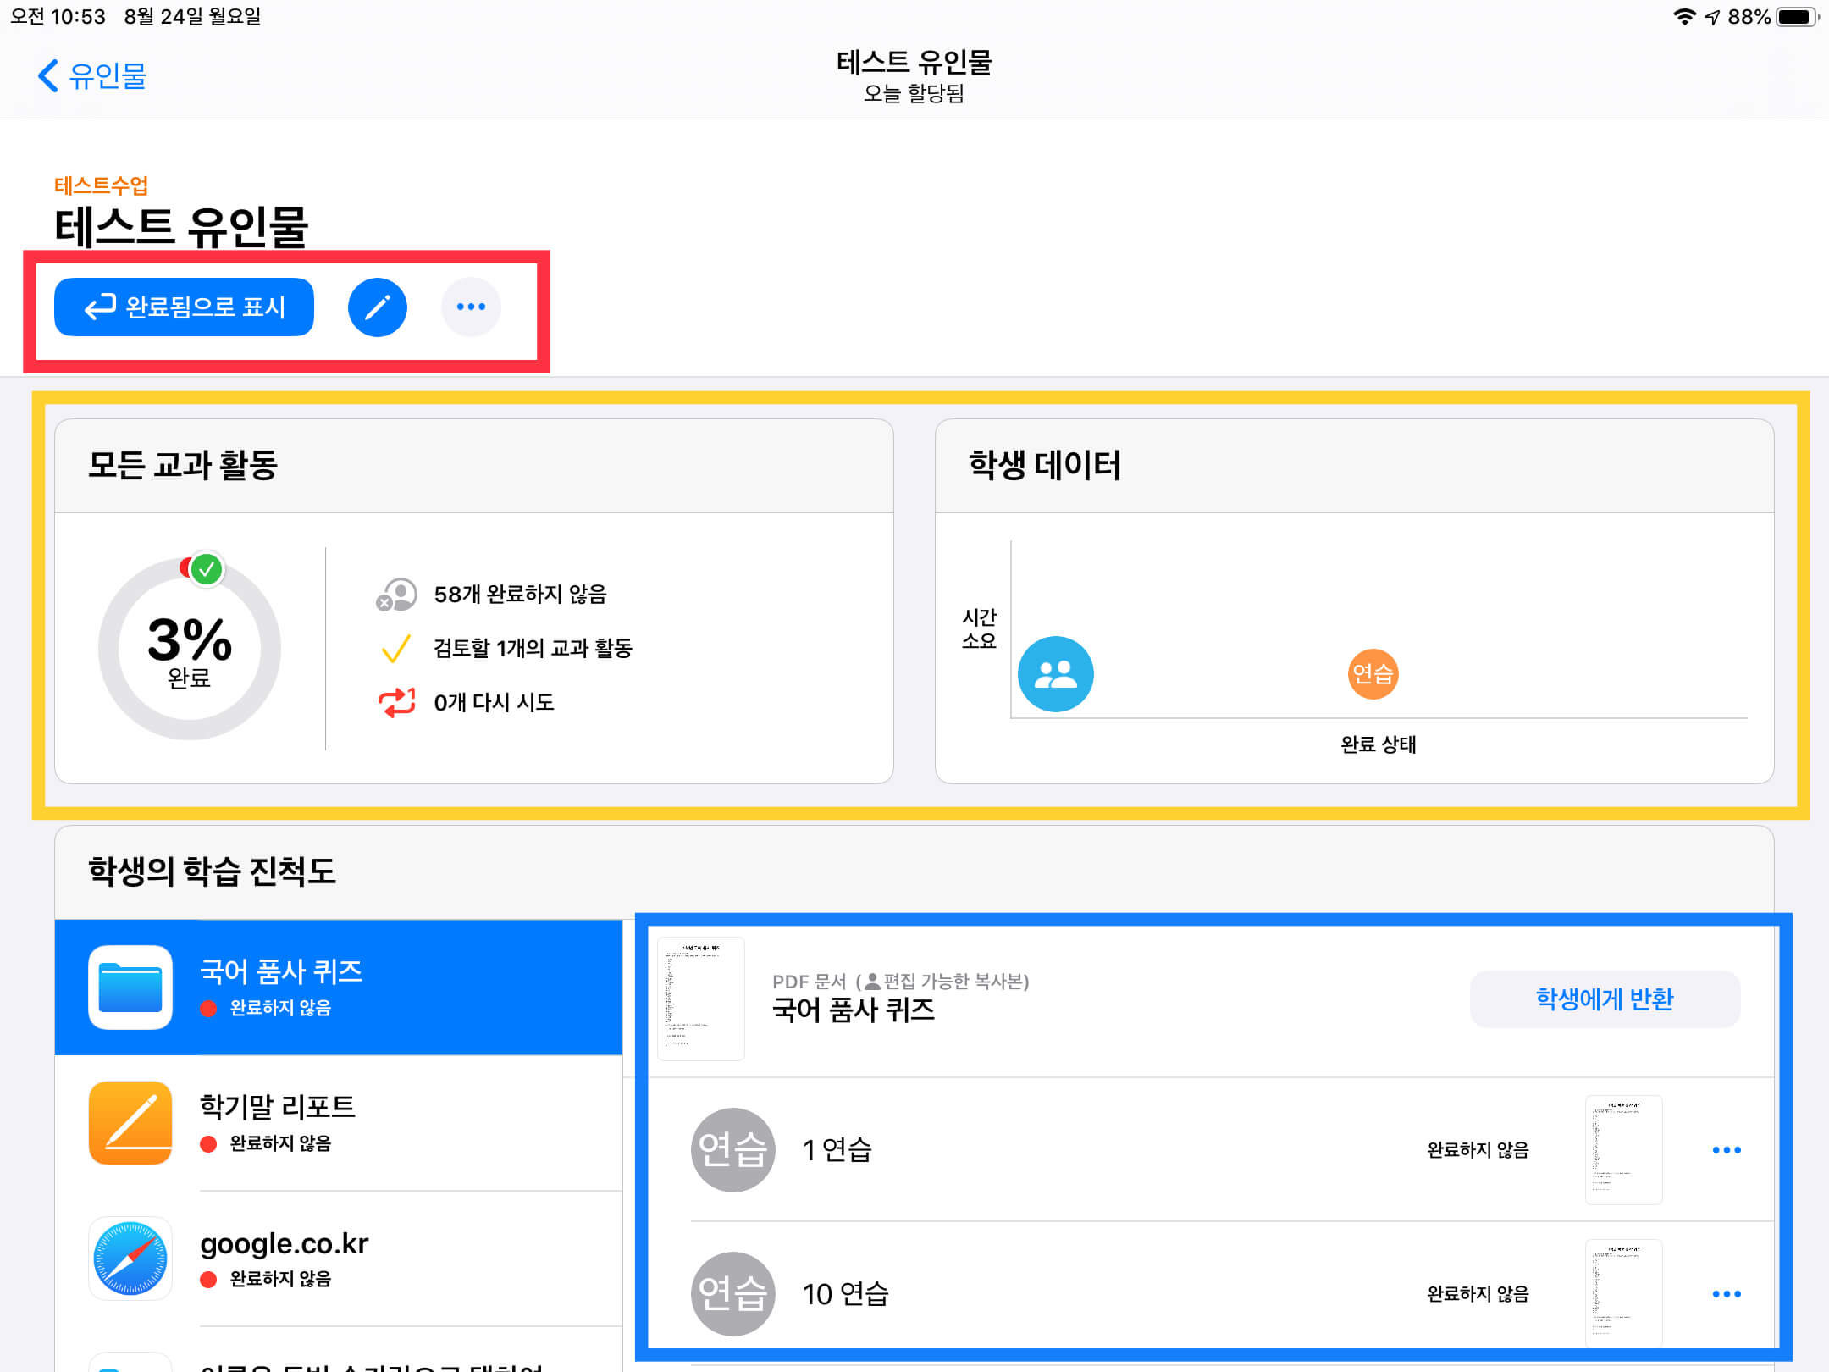Open ellipsis menu for 10 연습 row
The image size is (1829, 1372).
click(x=1726, y=1294)
